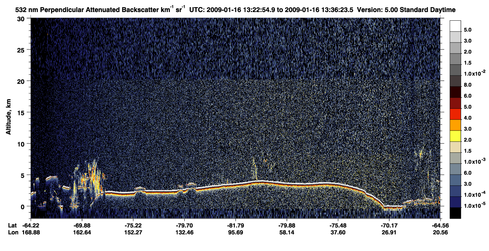Click longitude value '37.60'

pos(338,233)
